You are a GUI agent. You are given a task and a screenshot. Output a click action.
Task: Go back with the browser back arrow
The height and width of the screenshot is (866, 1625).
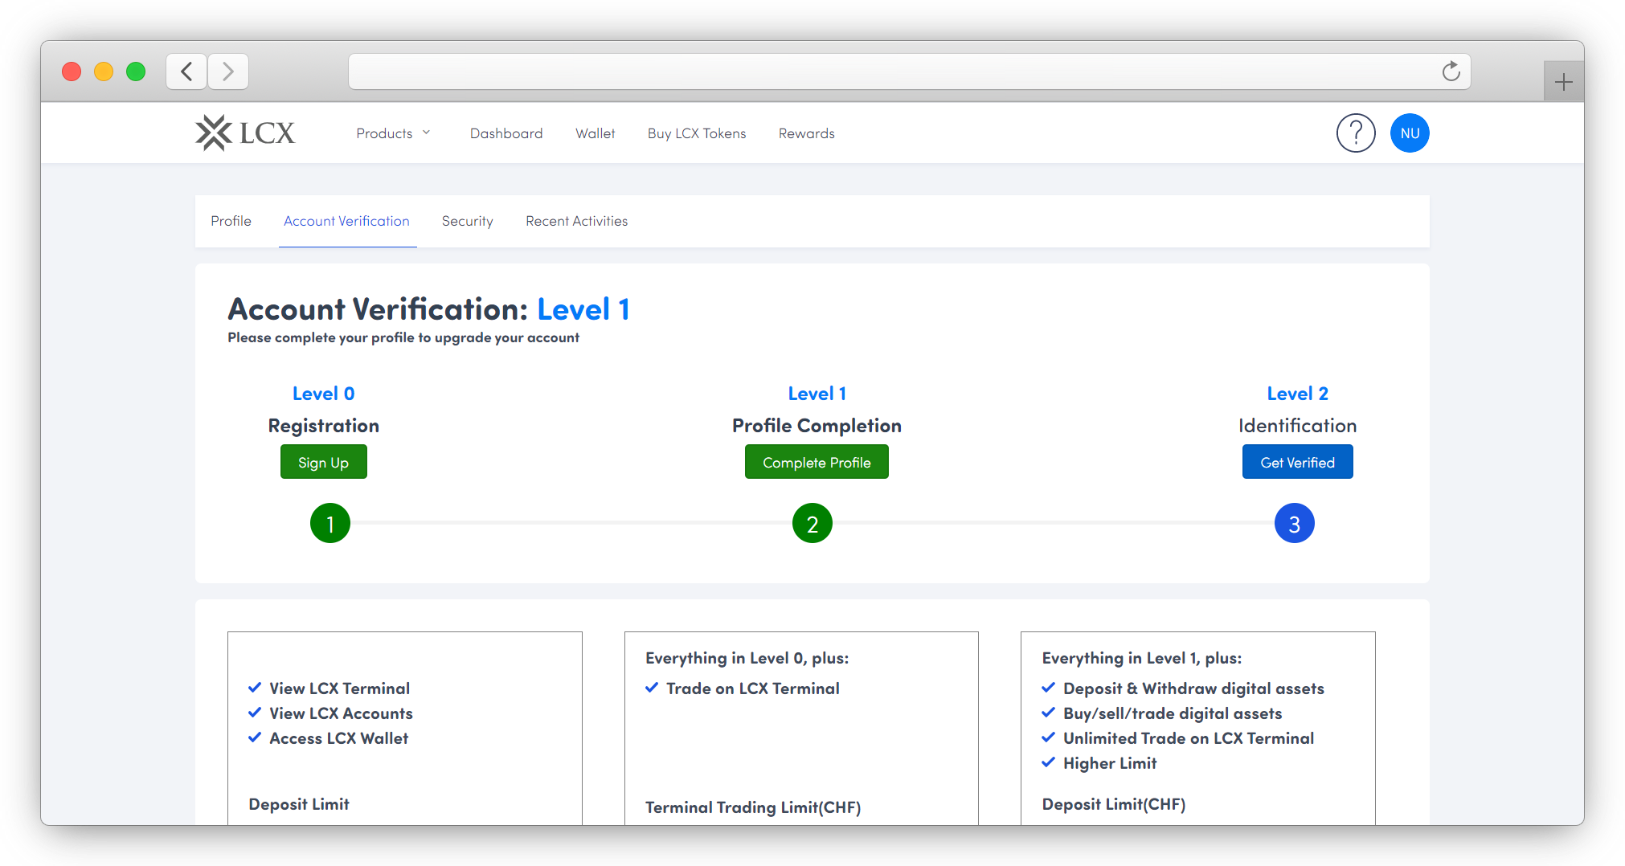tap(186, 71)
